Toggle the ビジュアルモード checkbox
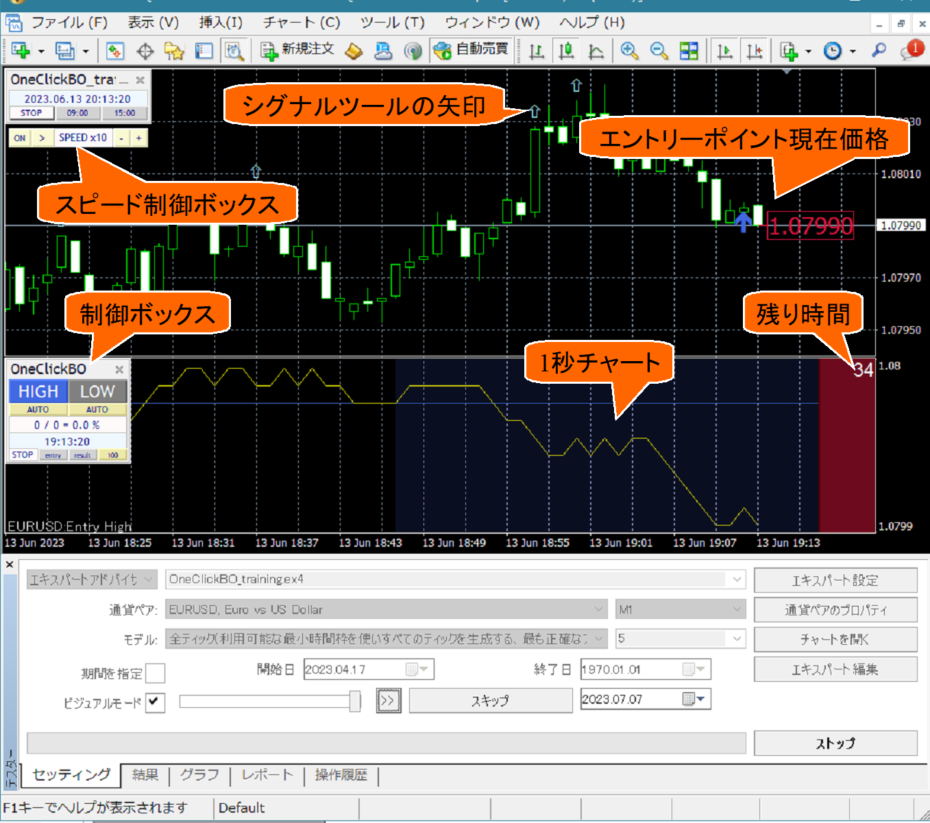Screen dimensions: 930x823 (156, 702)
